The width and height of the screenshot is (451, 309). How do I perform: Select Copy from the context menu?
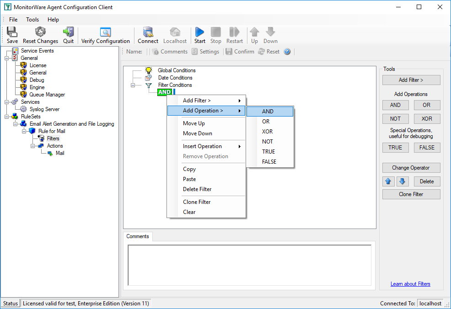pos(206,169)
